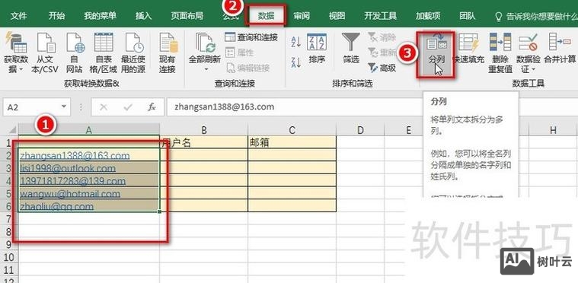This screenshot has width=578, height=283.
Task: Switch to the 视图 (View) tab
Action: click(337, 16)
